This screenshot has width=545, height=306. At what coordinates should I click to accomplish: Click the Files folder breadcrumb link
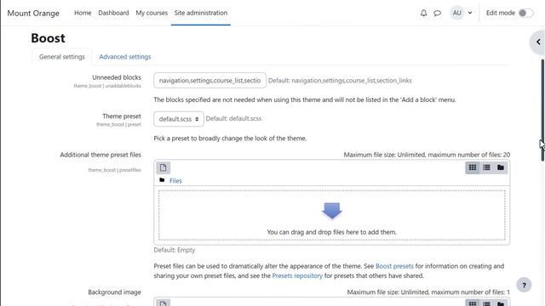[175, 181]
